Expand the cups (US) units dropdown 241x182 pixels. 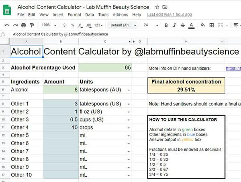(129, 120)
